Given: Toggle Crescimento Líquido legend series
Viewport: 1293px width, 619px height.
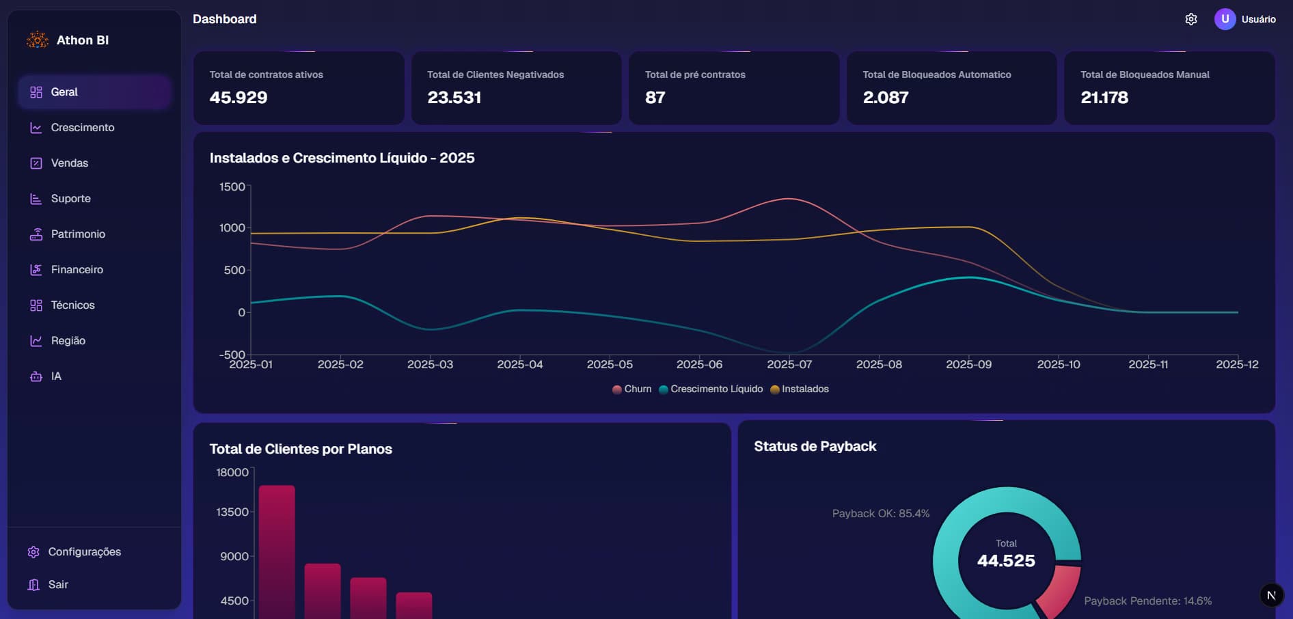Looking at the screenshot, I should tap(711, 389).
